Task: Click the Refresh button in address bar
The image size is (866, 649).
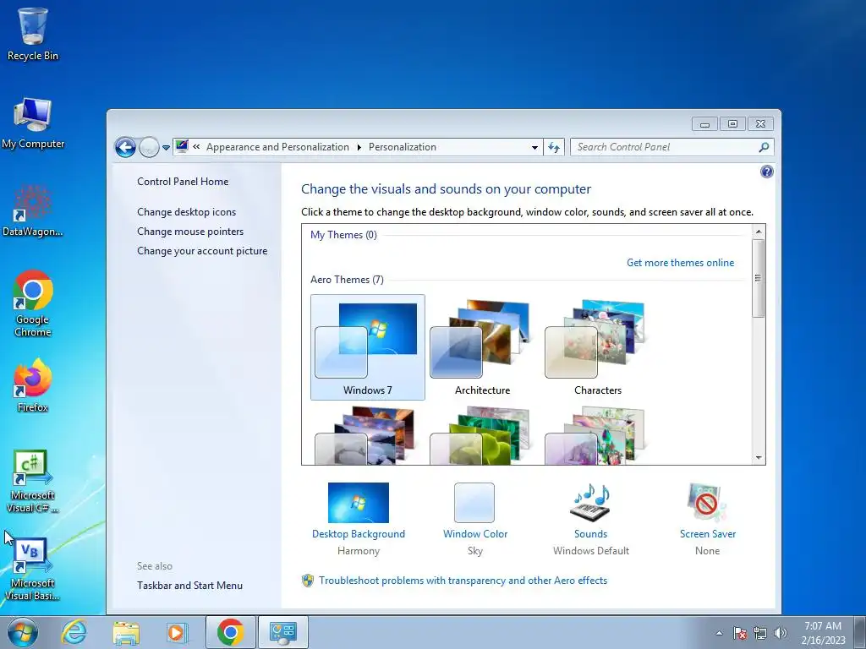Action: pos(554,147)
